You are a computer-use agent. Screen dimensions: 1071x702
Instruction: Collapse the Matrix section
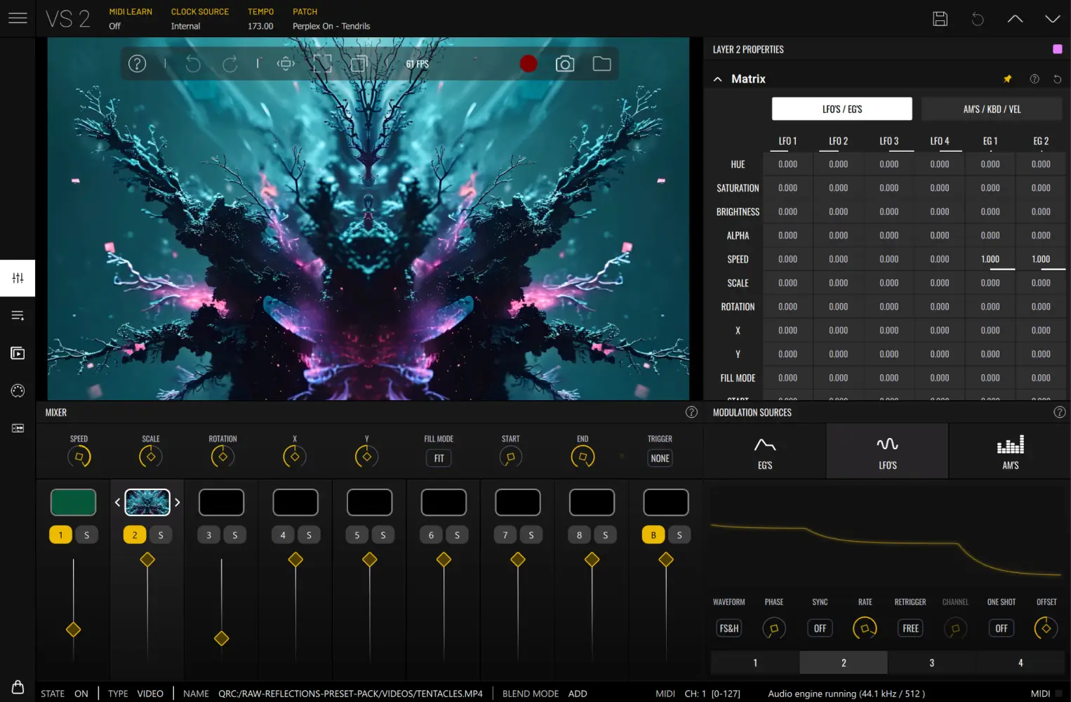coord(717,79)
